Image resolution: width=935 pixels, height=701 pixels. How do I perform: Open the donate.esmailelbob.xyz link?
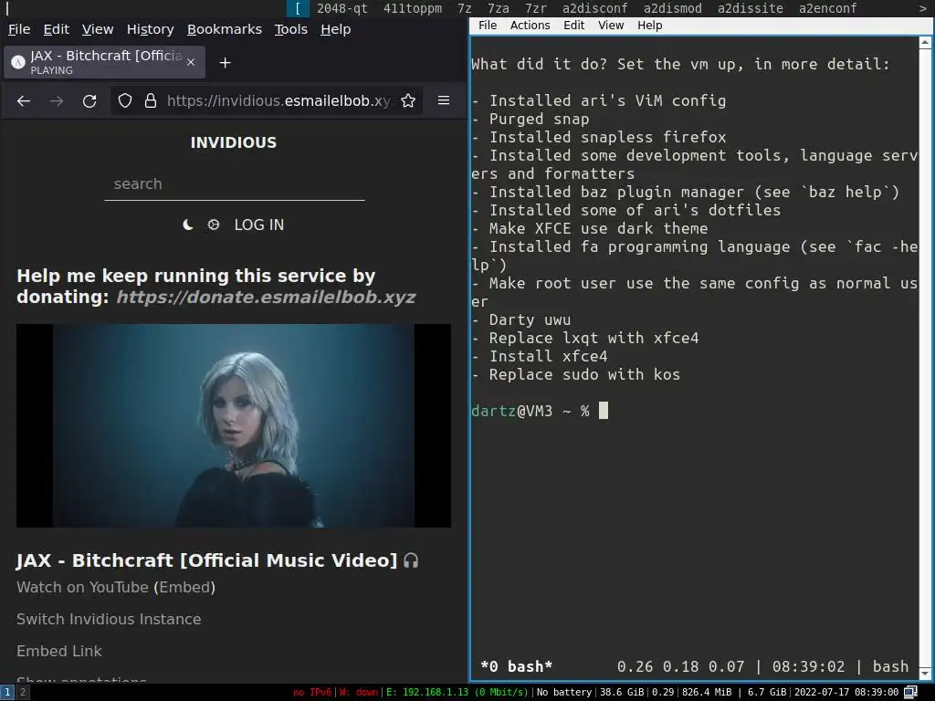266,297
